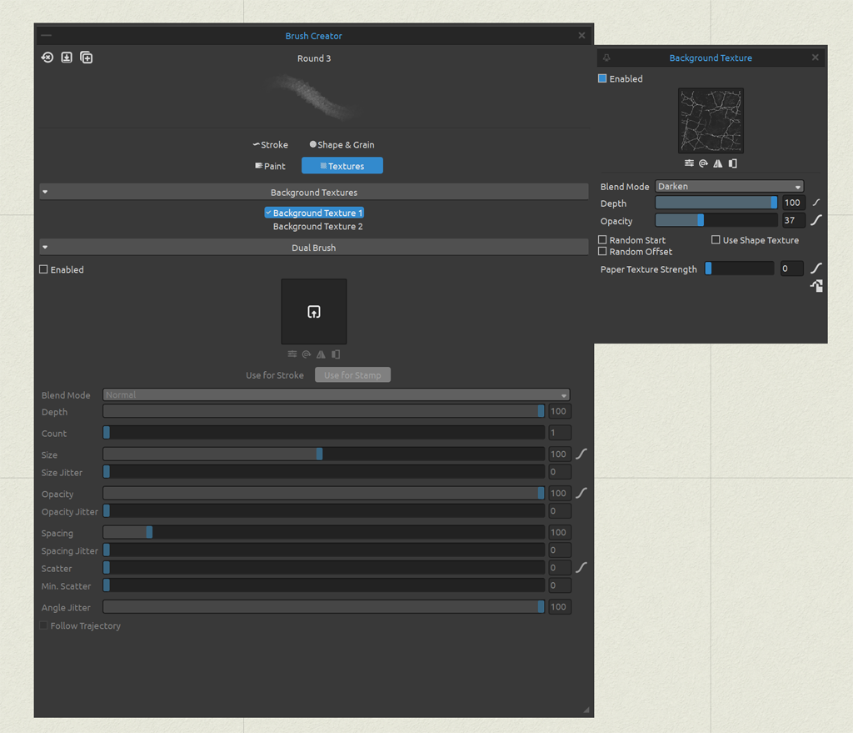Click the duplicate brush icon
The height and width of the screenshot is (733, 853).
86,57
